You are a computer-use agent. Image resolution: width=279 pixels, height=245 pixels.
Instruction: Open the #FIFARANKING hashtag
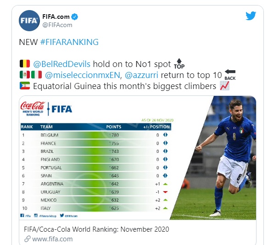coord(69,42)
